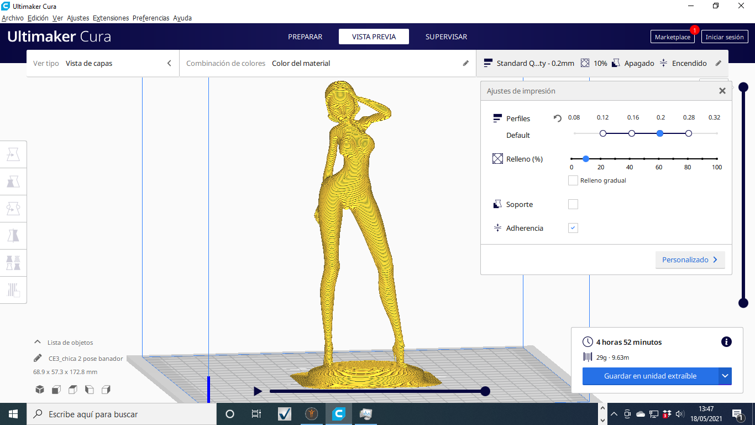755x425 pixels.
Task: Switch to the front view cube
Action: (x=56, y=390)
